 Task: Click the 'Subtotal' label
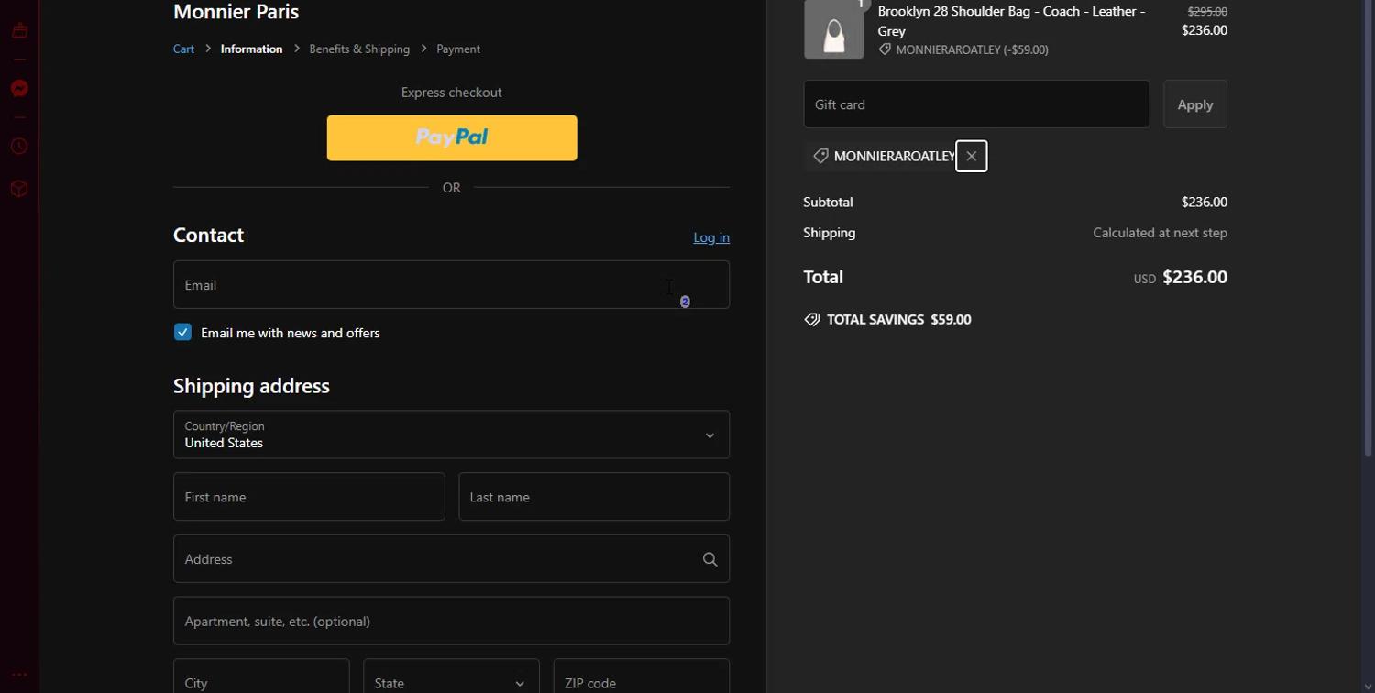click(x=828, y=203)
